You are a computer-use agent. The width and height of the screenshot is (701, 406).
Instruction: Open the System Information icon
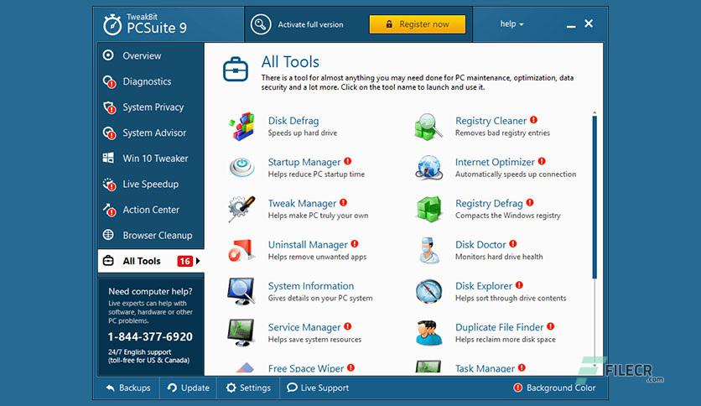241,291
